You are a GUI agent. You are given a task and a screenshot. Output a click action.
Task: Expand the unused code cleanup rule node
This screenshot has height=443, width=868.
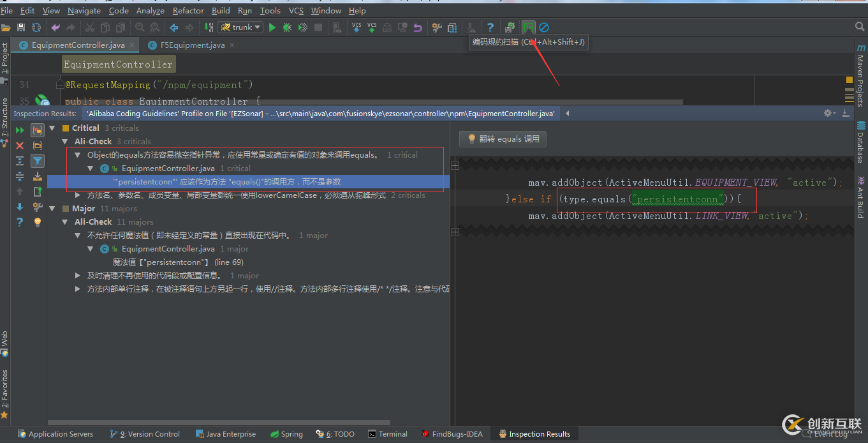pos(78,276)
